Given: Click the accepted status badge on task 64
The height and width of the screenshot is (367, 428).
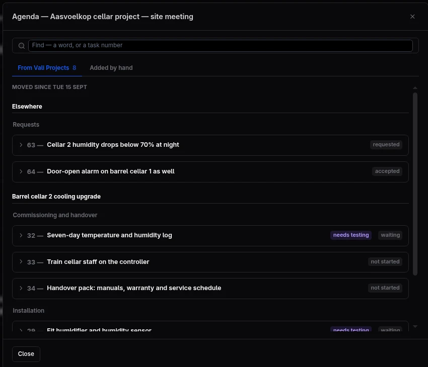Looking at the screenshot, I should pyautogui.click(x=387, y=171).
